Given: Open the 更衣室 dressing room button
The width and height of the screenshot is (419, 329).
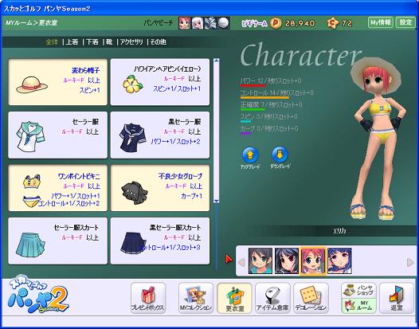Looking at the screenshot, I should (234, 298).
